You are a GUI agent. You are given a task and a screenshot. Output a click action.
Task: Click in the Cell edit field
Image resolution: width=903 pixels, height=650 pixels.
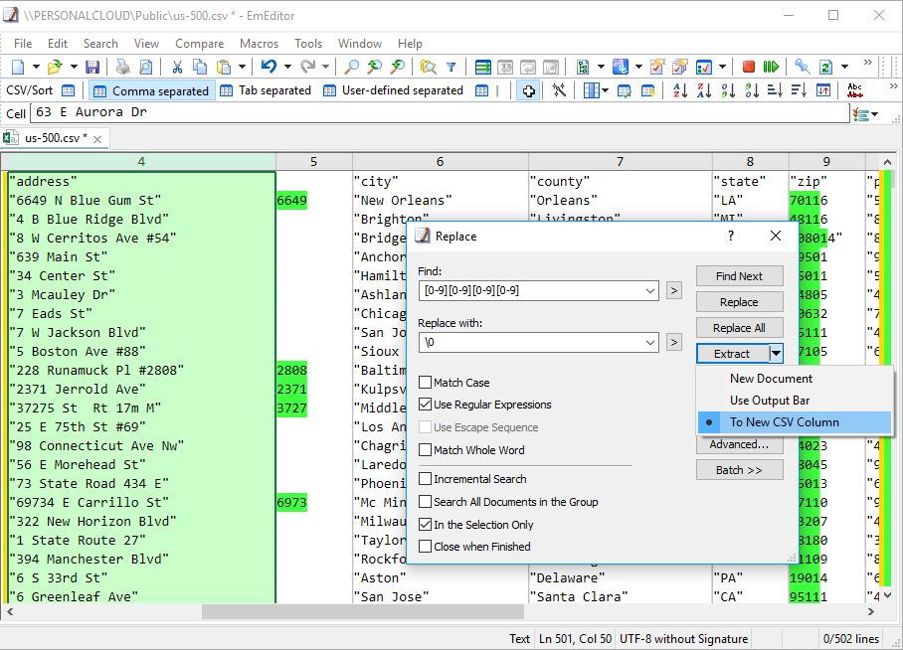tap(440, 112)
